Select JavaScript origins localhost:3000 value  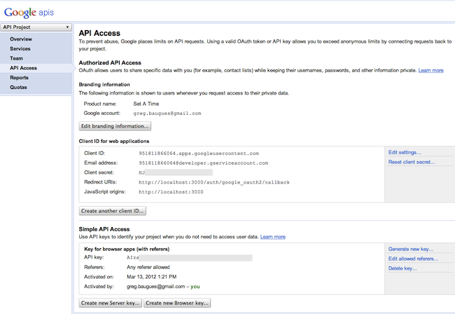point(171,192)
